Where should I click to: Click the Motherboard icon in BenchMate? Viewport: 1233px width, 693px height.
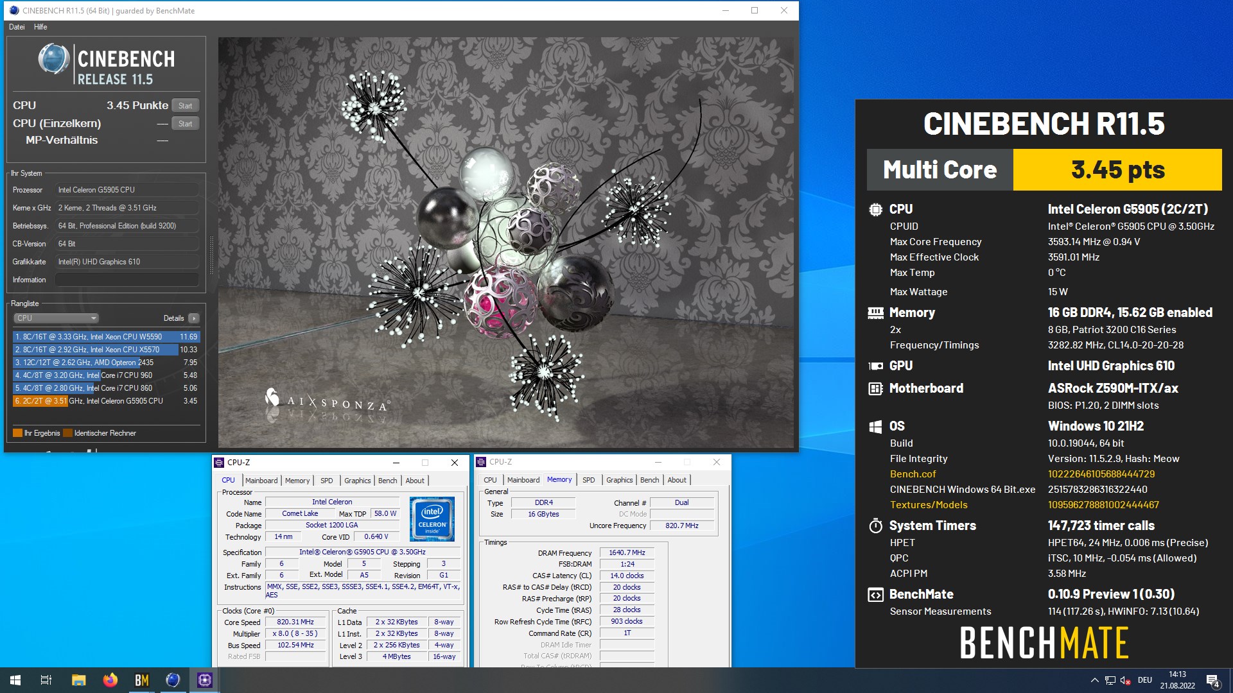pyautogui.click(x=875, y=388)
